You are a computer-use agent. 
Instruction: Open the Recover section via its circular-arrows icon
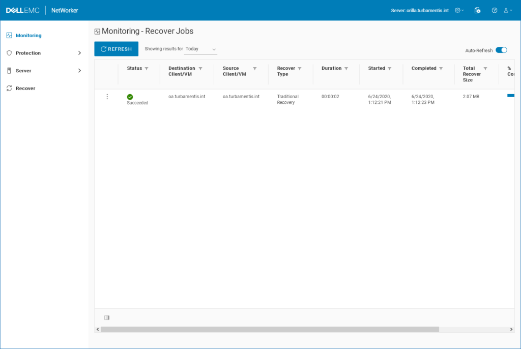tap(10, 88)
